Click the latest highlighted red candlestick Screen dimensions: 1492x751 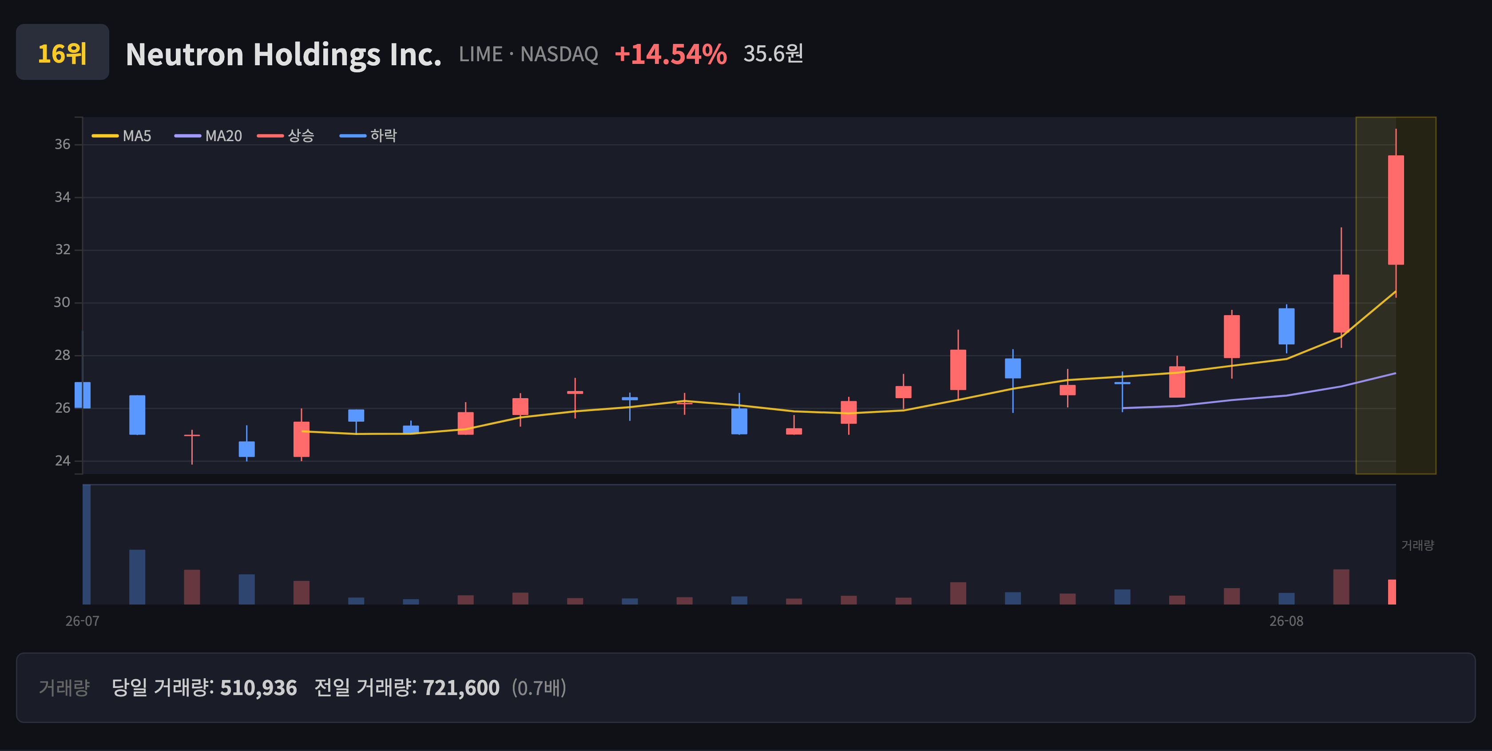tap(1396, 209)
